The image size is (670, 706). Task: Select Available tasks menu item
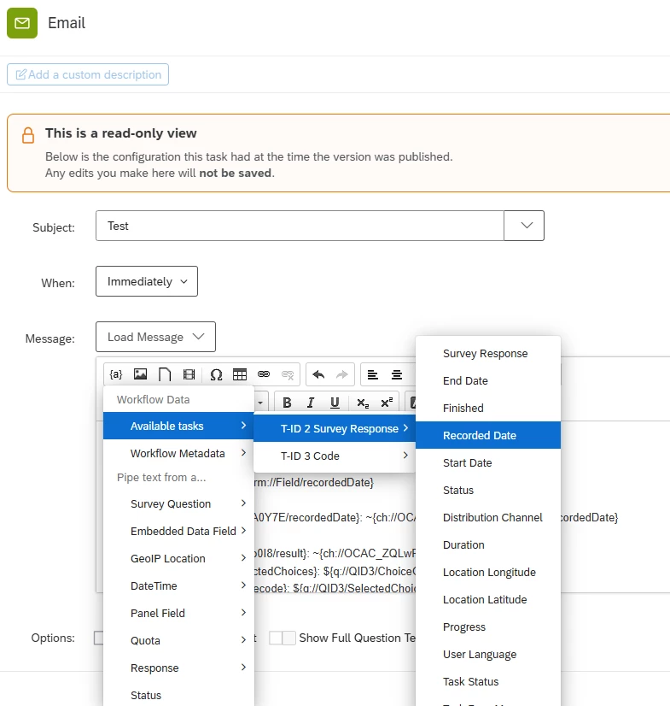point(178,426)
